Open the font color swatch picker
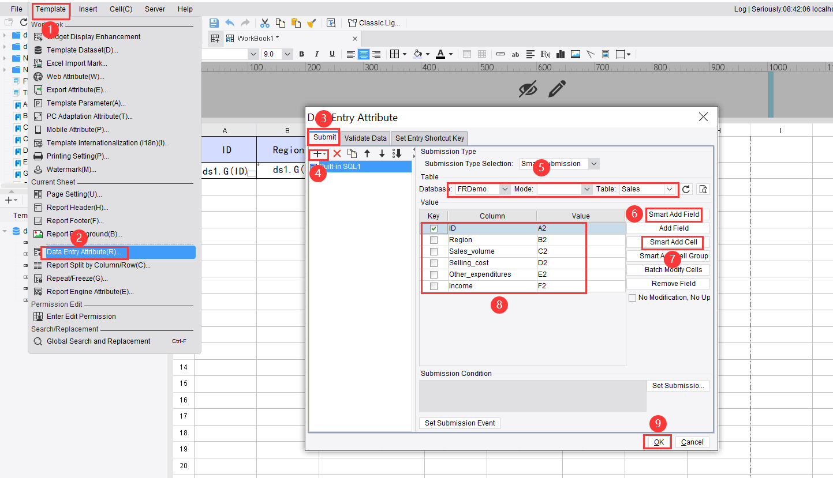Image resolution: width=833 pixels, height=478 pixels. (x=450, y=54)
